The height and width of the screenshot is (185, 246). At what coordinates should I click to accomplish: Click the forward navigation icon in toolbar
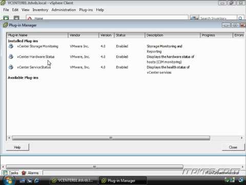(16, 18)
